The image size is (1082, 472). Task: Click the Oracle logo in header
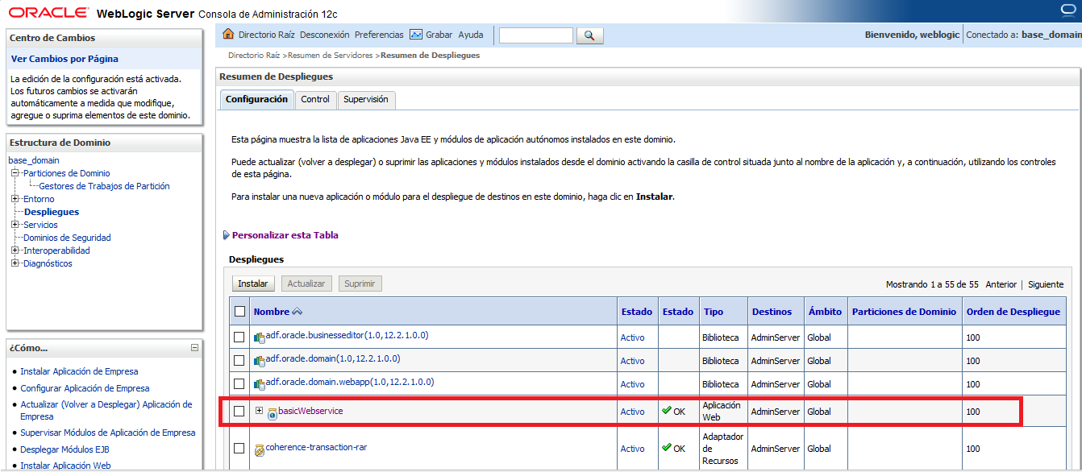pyautogui.click(x=48, y=13)
